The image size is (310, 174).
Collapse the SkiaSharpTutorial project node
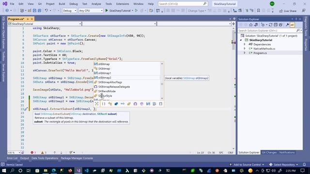point(241,40)
